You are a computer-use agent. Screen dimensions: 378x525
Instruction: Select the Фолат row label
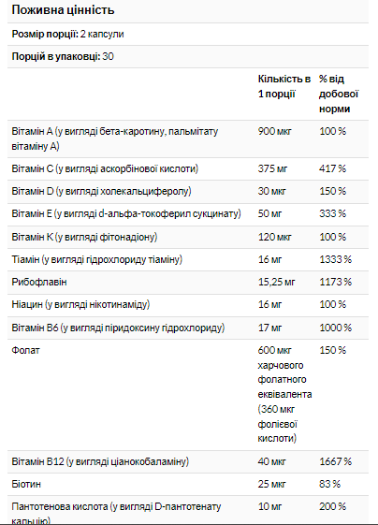[25, 350]
